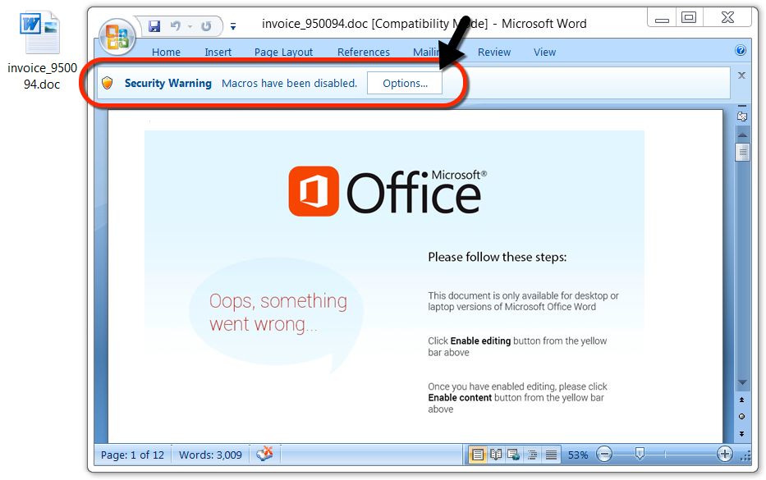Open the Select Browse Object button
This screenshot has width=766, height=480.
742,417
